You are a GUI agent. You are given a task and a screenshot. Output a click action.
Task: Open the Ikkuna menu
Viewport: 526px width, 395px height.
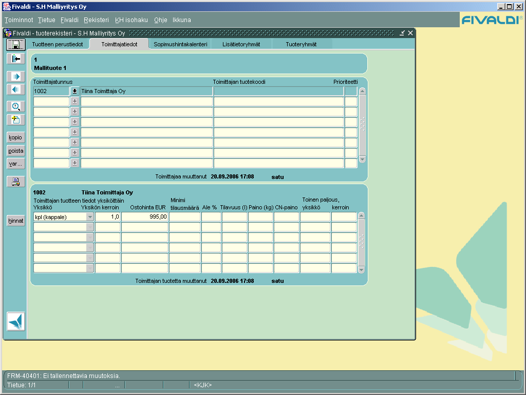pos(182,20)
